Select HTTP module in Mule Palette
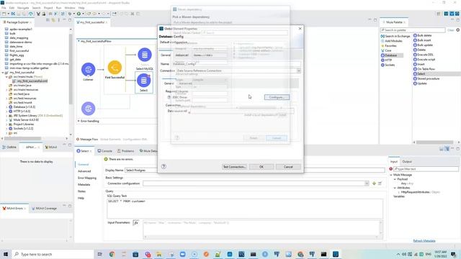461x259 pixels. [386, 60]
